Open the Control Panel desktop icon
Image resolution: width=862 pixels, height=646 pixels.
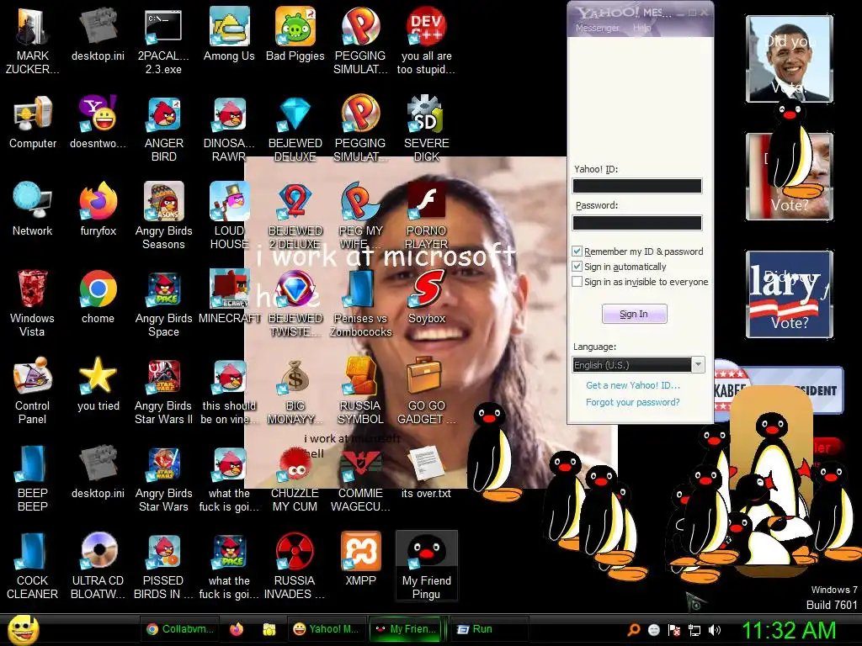pos(32,390)
